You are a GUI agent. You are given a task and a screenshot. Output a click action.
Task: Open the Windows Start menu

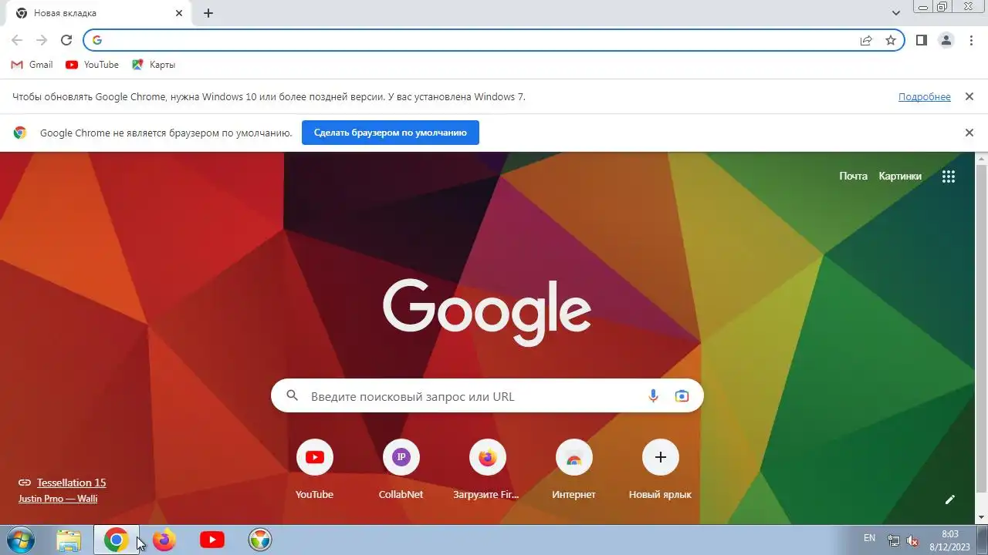(20, 540)
